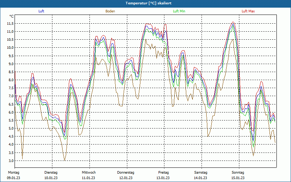Click the 11,0 y-axis value
Viewport: 291px width, 182px height.
11,32
